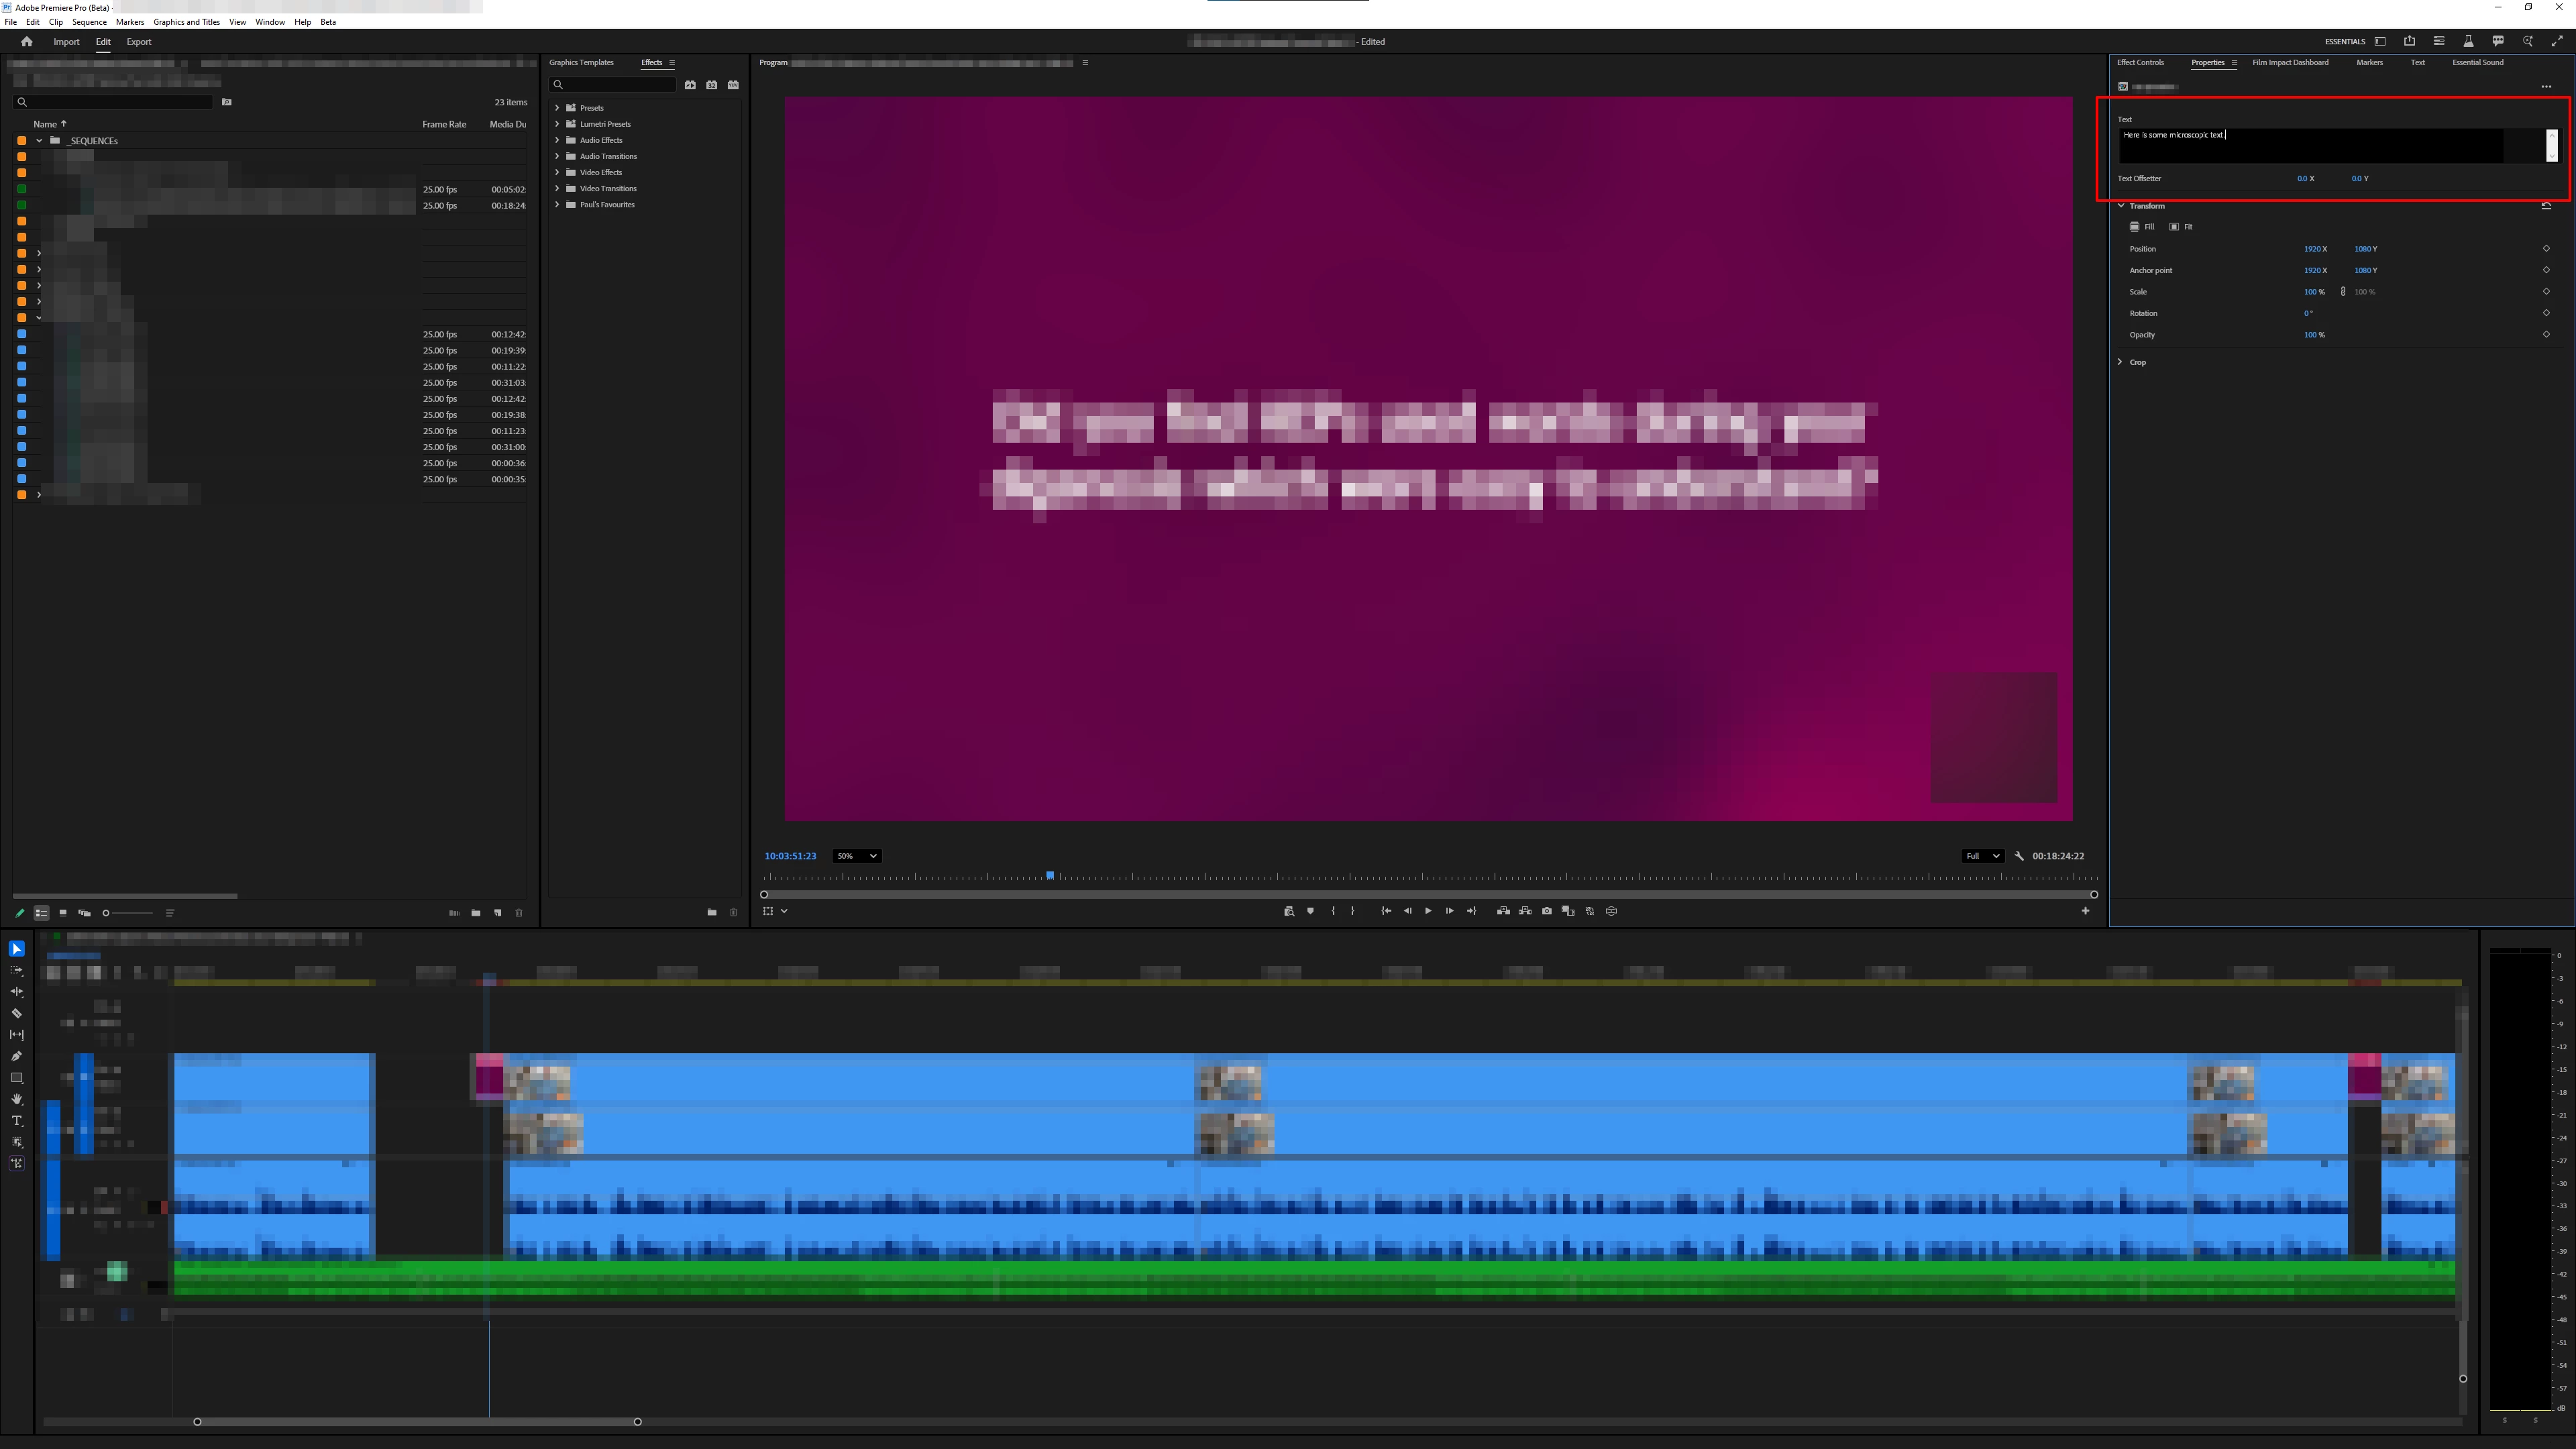Toggle animation keyframe for Position
This screenshot has height=1449, width=2576.
pos(2546,249)
